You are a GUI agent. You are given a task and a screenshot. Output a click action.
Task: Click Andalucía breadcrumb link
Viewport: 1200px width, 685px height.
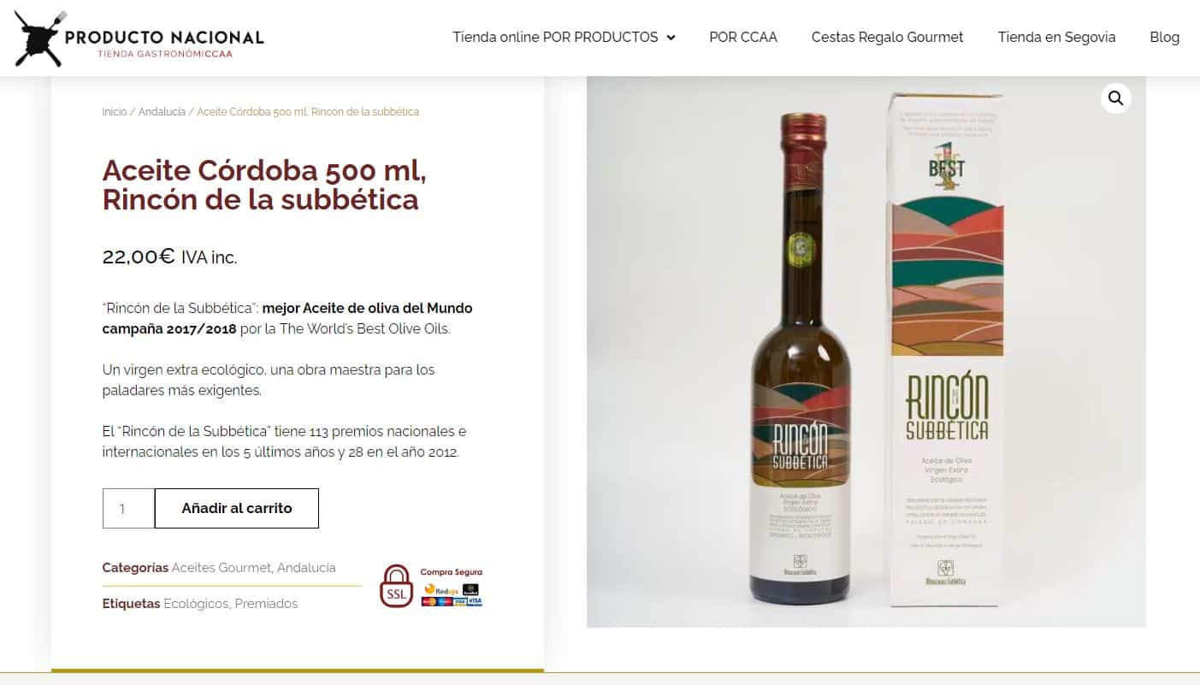tap(162, 112)
